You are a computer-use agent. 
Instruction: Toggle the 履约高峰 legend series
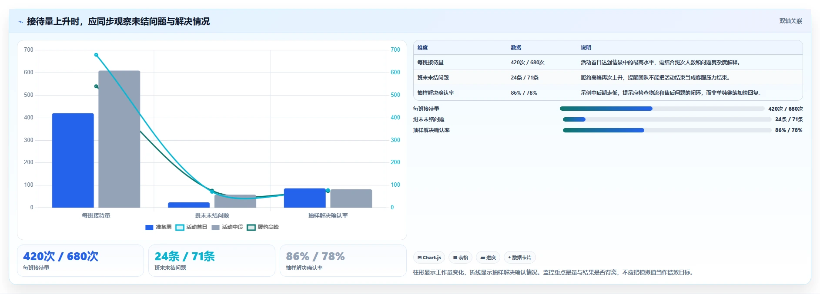point(263,227)
